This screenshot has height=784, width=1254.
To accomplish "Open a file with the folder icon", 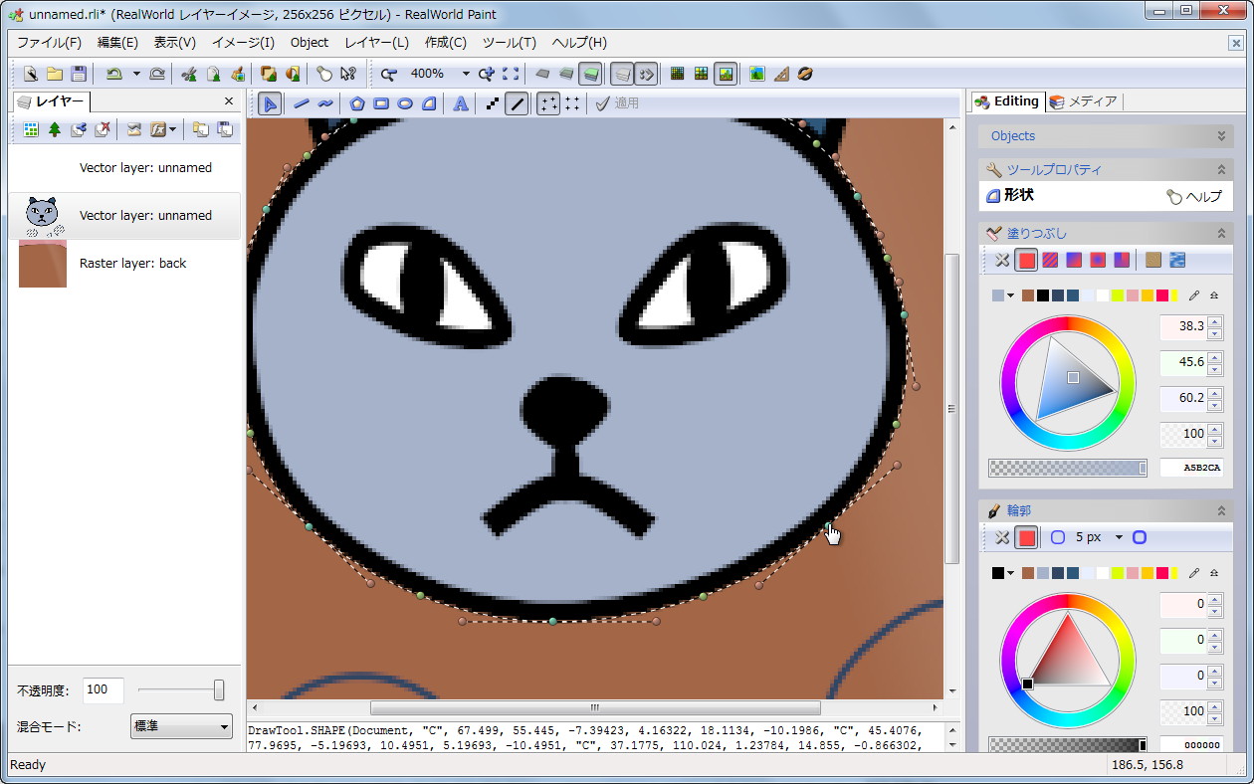I will (55, 74).
